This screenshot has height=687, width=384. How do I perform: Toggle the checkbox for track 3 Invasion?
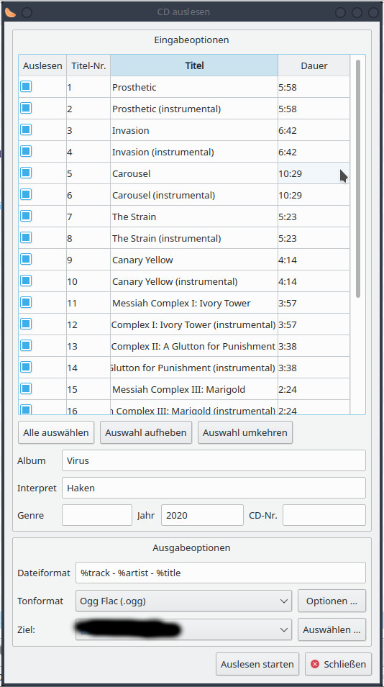[26, 129]
